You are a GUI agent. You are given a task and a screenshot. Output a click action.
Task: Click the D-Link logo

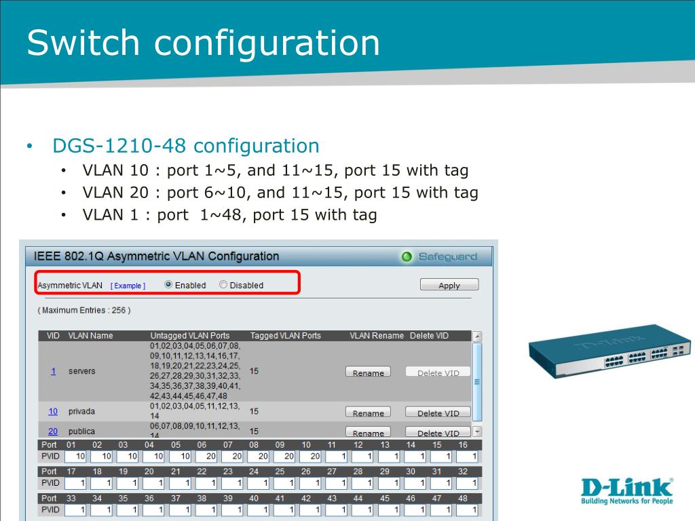(x=627, y=491)
